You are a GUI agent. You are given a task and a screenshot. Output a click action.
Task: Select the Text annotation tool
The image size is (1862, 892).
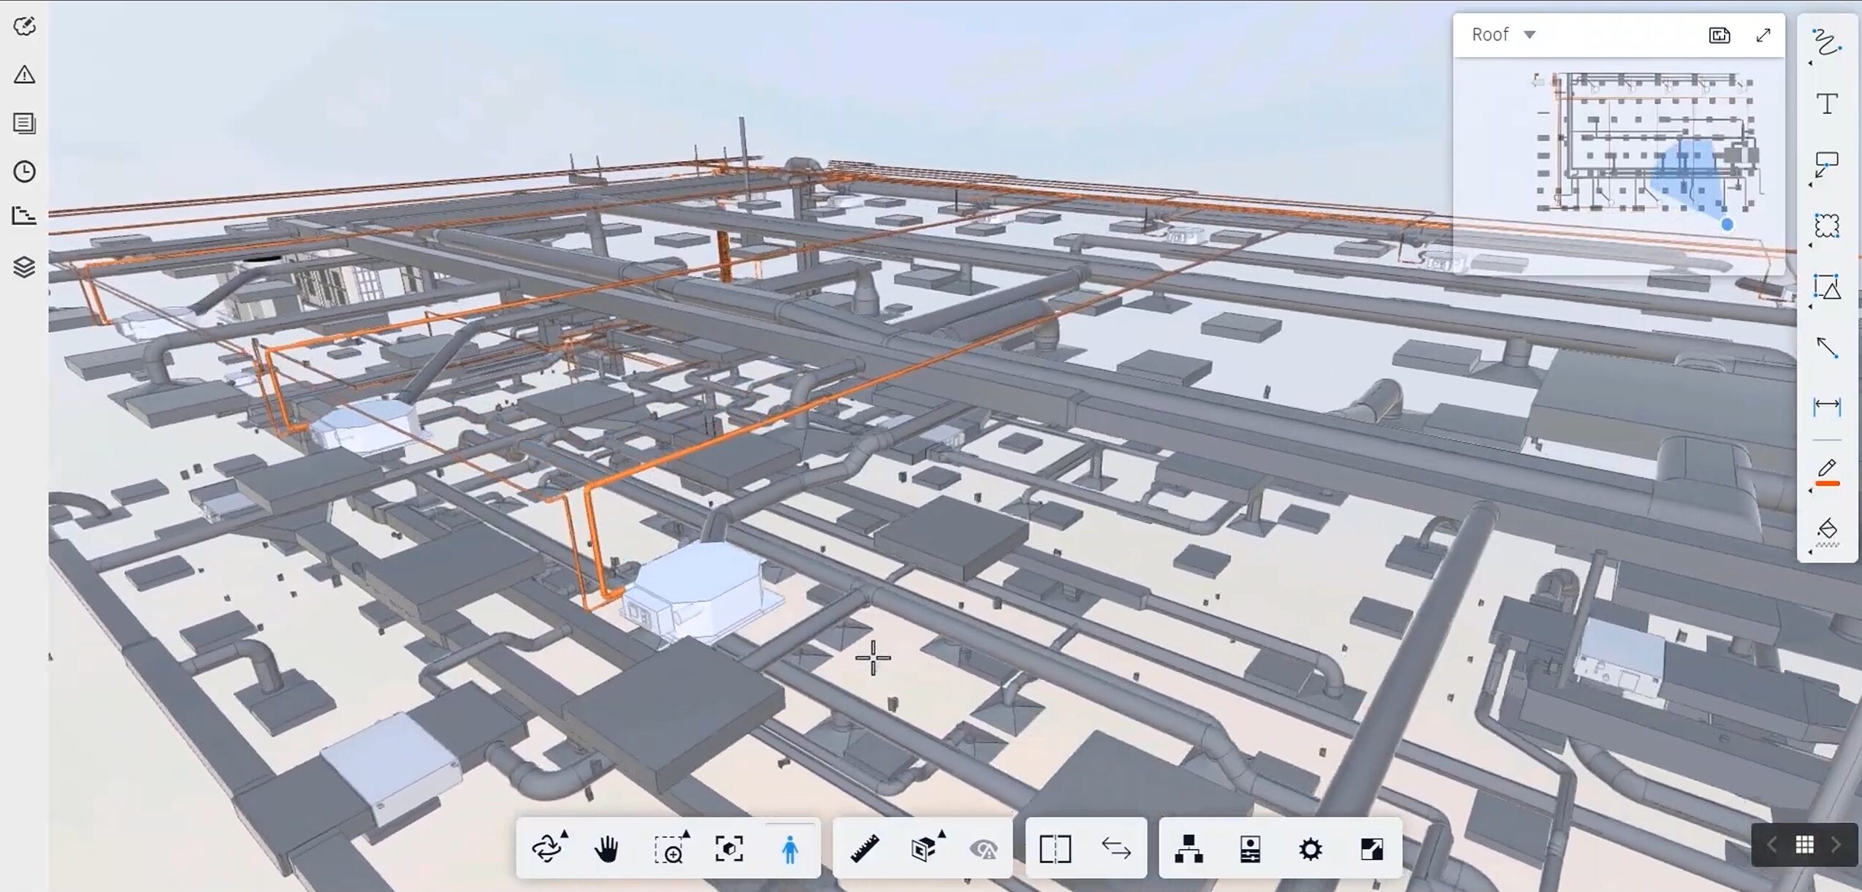[x=1829, y=104]
